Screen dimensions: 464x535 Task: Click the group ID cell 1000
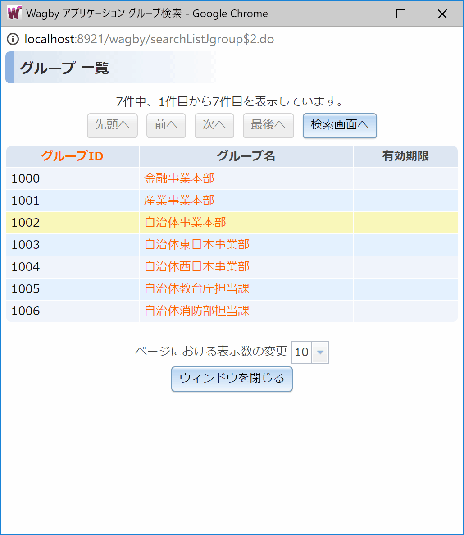[73, 178]
